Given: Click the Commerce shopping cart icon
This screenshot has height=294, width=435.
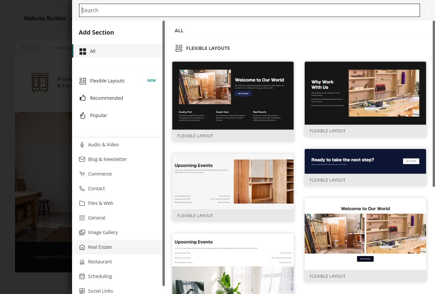Looking at the screenshot, I should 82,174.
